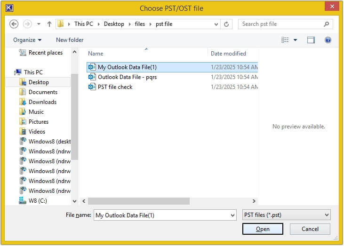Click Outlook icon of PST file check
This screenshot has height=246, width=344.
tap(92, 87)
